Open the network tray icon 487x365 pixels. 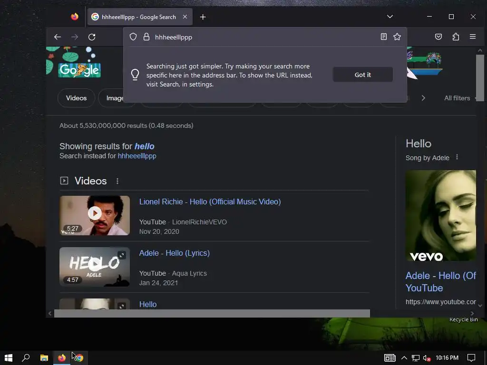[x=416, y=358]
